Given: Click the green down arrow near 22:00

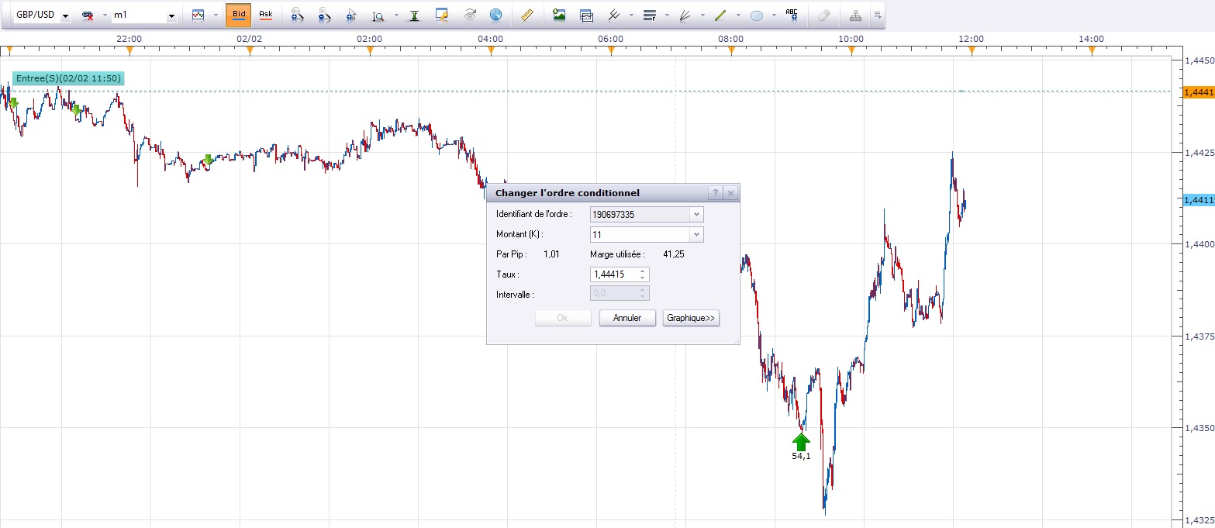Looking at the screenshot, I should coord(76,111).
